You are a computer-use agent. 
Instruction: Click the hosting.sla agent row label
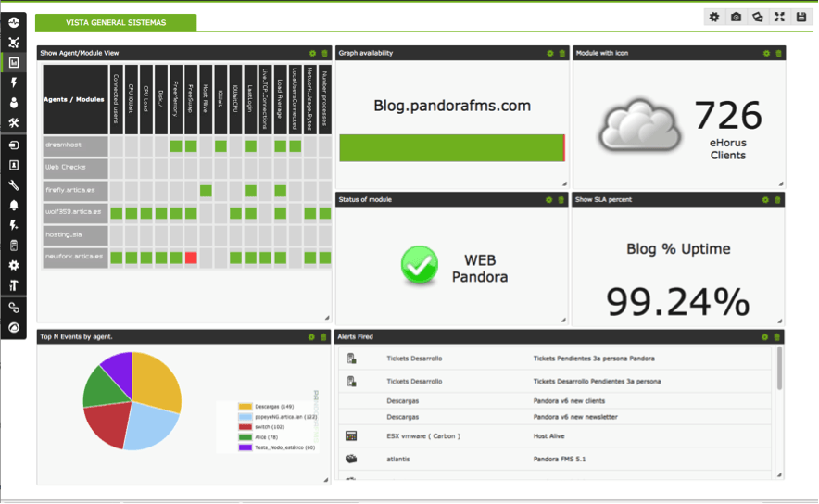click(x=75, y=235)
